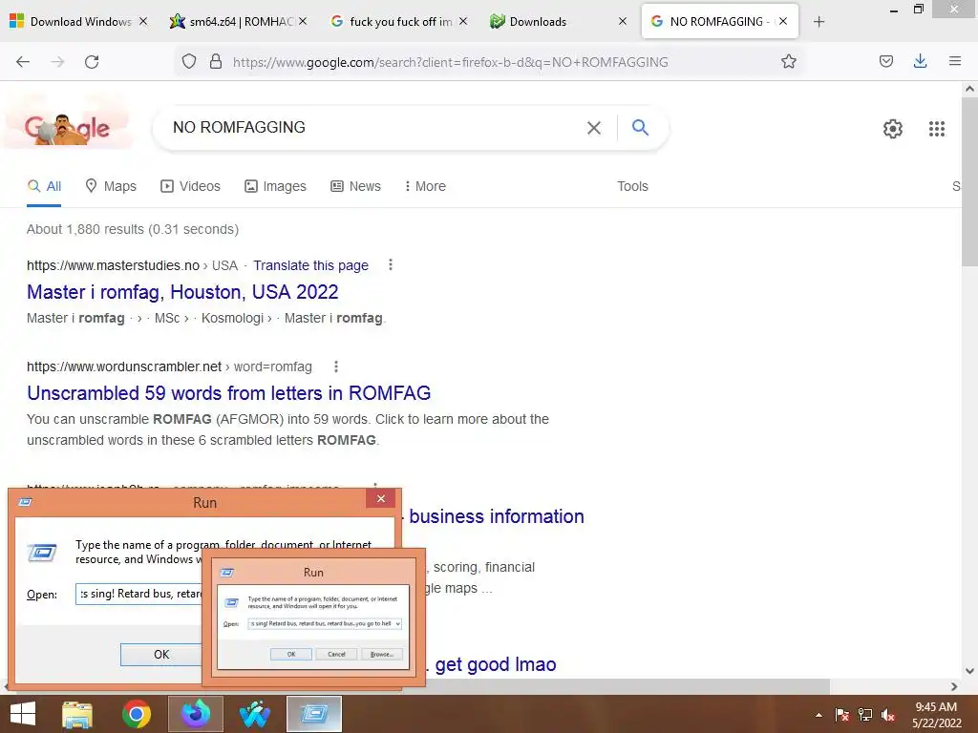Viewport: 978px width, 733px height.
Task: Switch to Firefox in the taskbar
Action: (x=195, y=714)
